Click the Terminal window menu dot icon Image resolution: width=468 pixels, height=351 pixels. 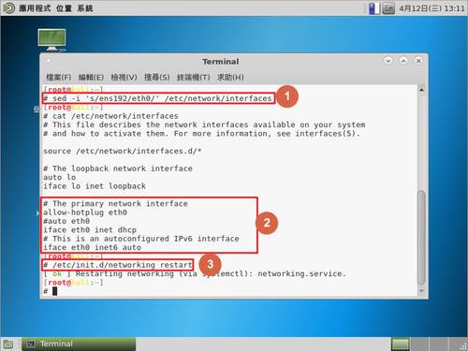coord(49,61)
